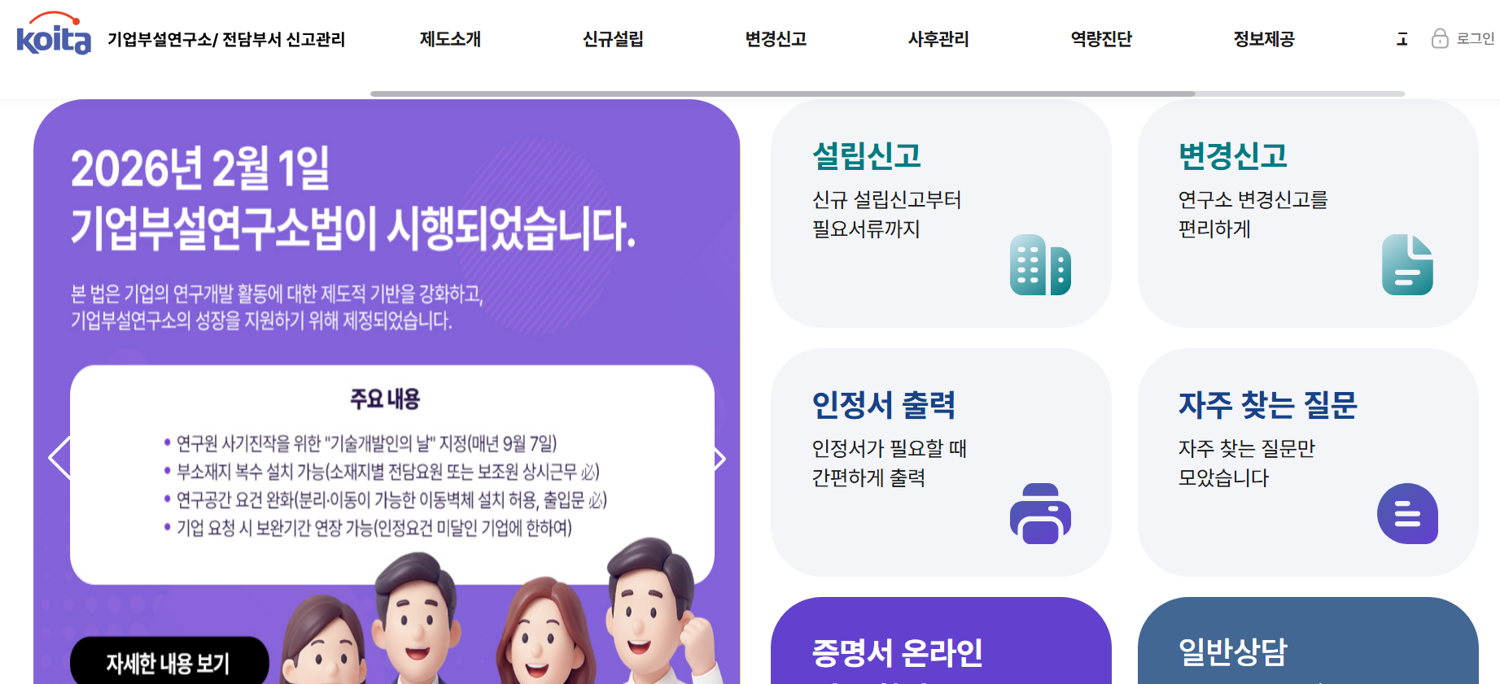Click the lock icon next to 로그인
Screen dimensions: 1500x684
pyautogui.click(x=1440, y=38)
